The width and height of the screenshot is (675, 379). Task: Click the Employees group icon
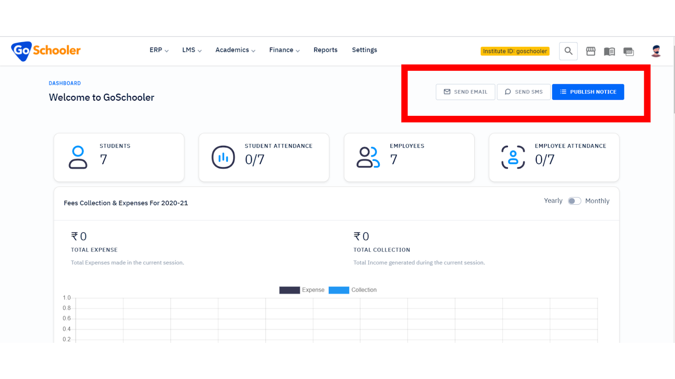(368, 157)
